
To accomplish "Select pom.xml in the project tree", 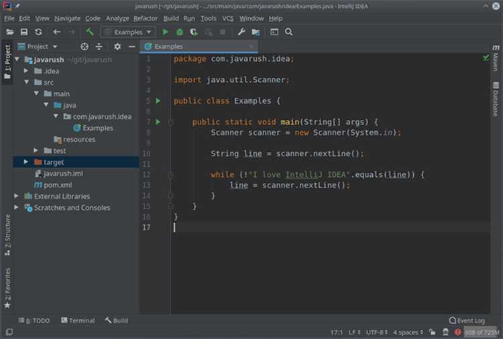I will click(58, 185).
